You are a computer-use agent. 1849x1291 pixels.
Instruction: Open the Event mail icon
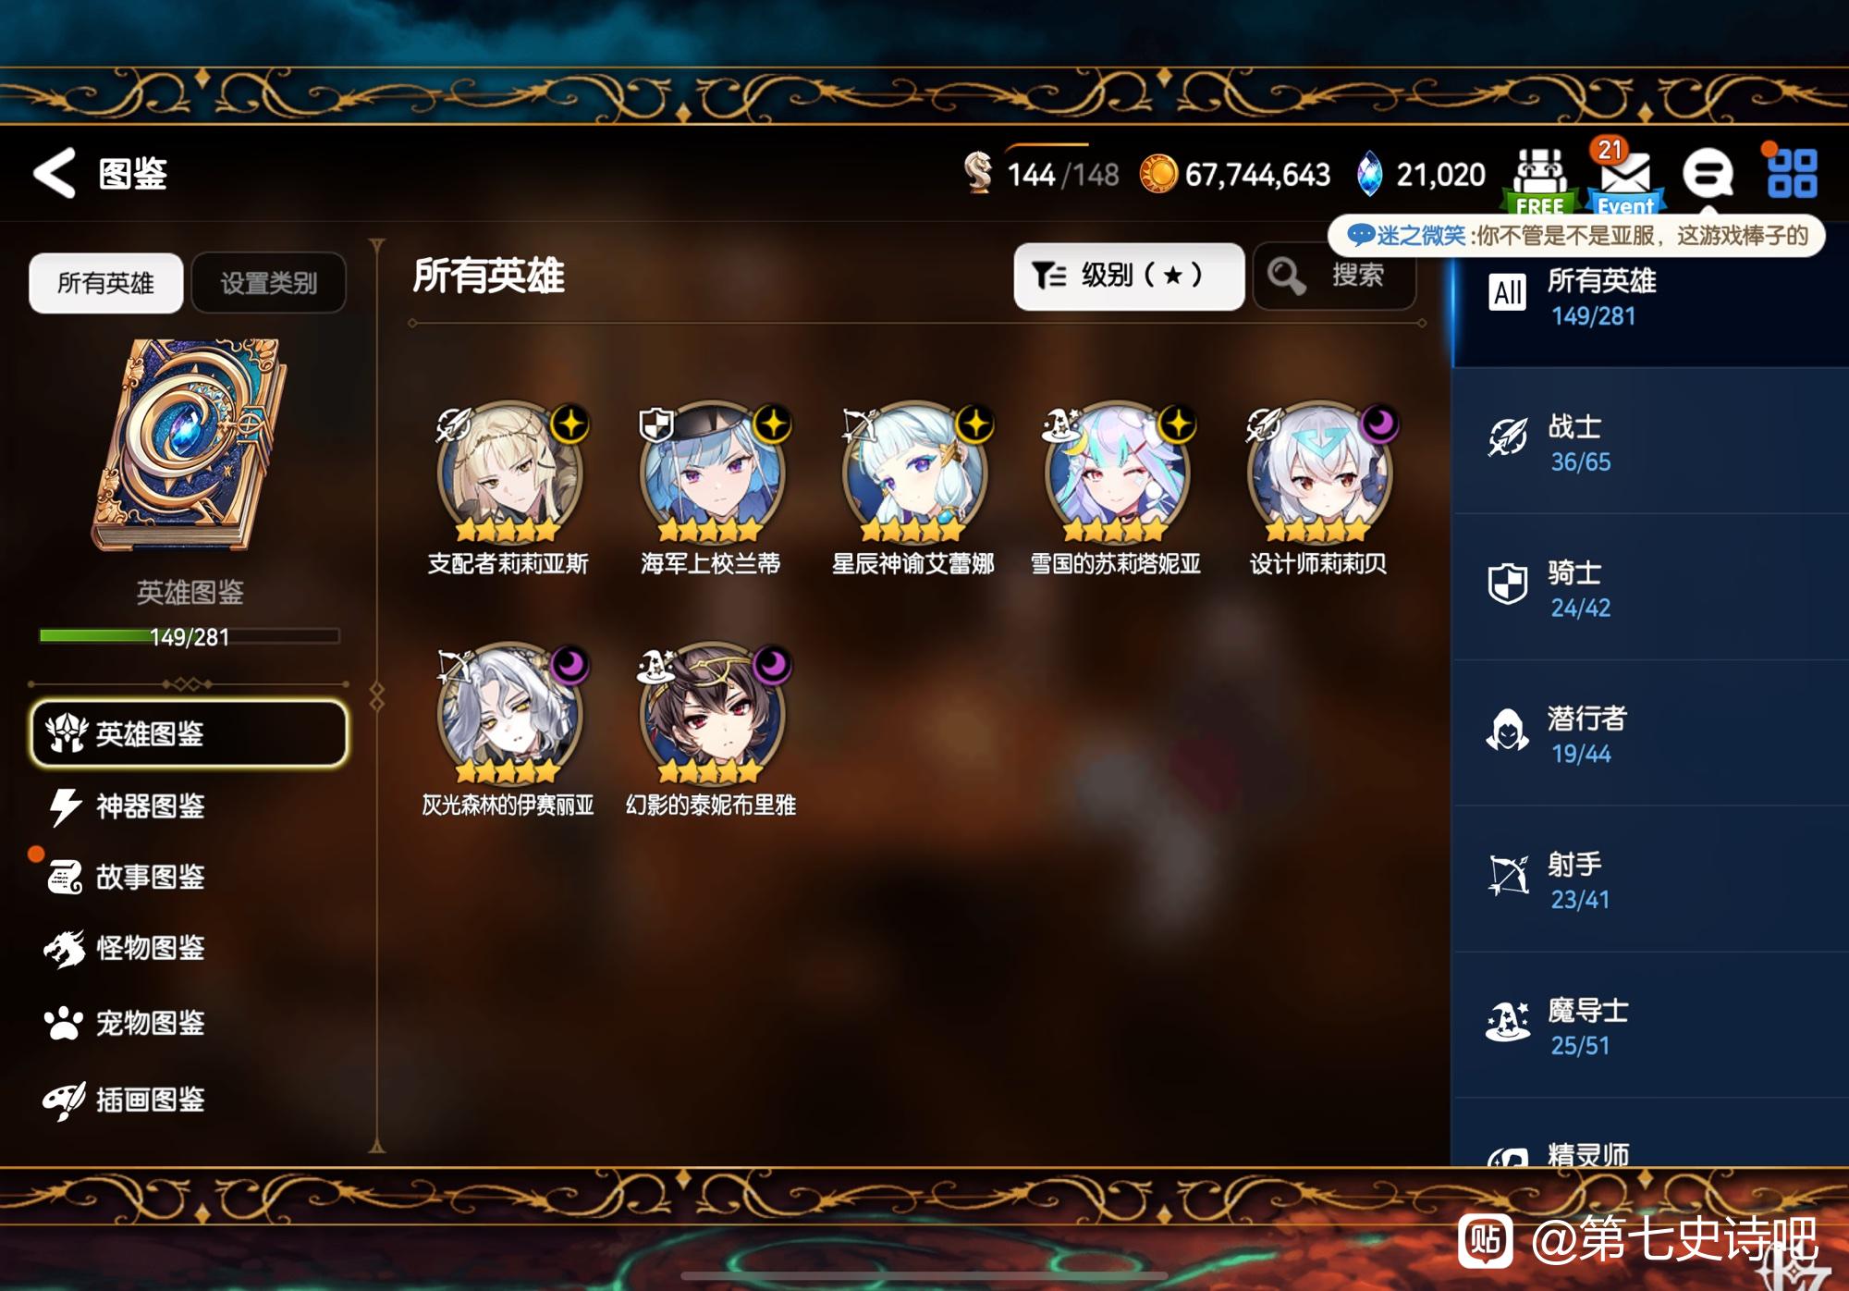pos(1624,178)
